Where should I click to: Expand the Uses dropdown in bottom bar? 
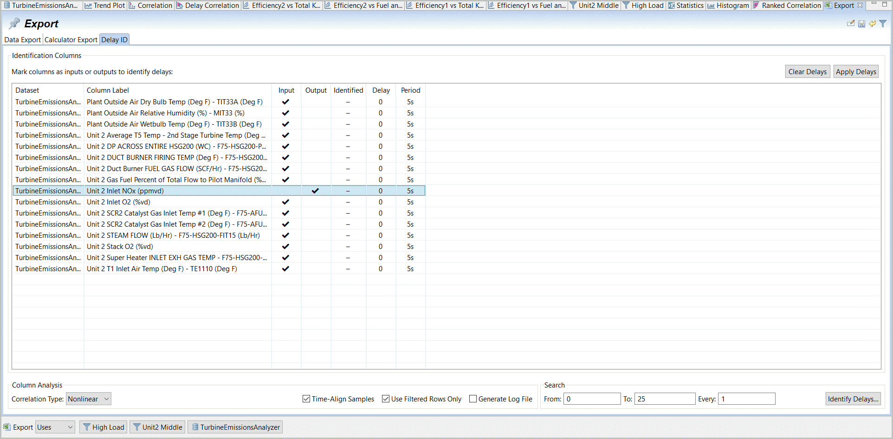coord(55,427)
